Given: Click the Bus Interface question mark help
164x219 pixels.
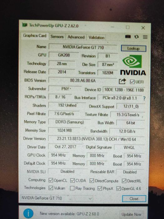Looking at the screenshot, I should click(144, 98).
